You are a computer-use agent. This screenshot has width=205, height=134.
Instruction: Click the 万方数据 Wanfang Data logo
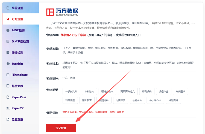[x=62, y=12]
